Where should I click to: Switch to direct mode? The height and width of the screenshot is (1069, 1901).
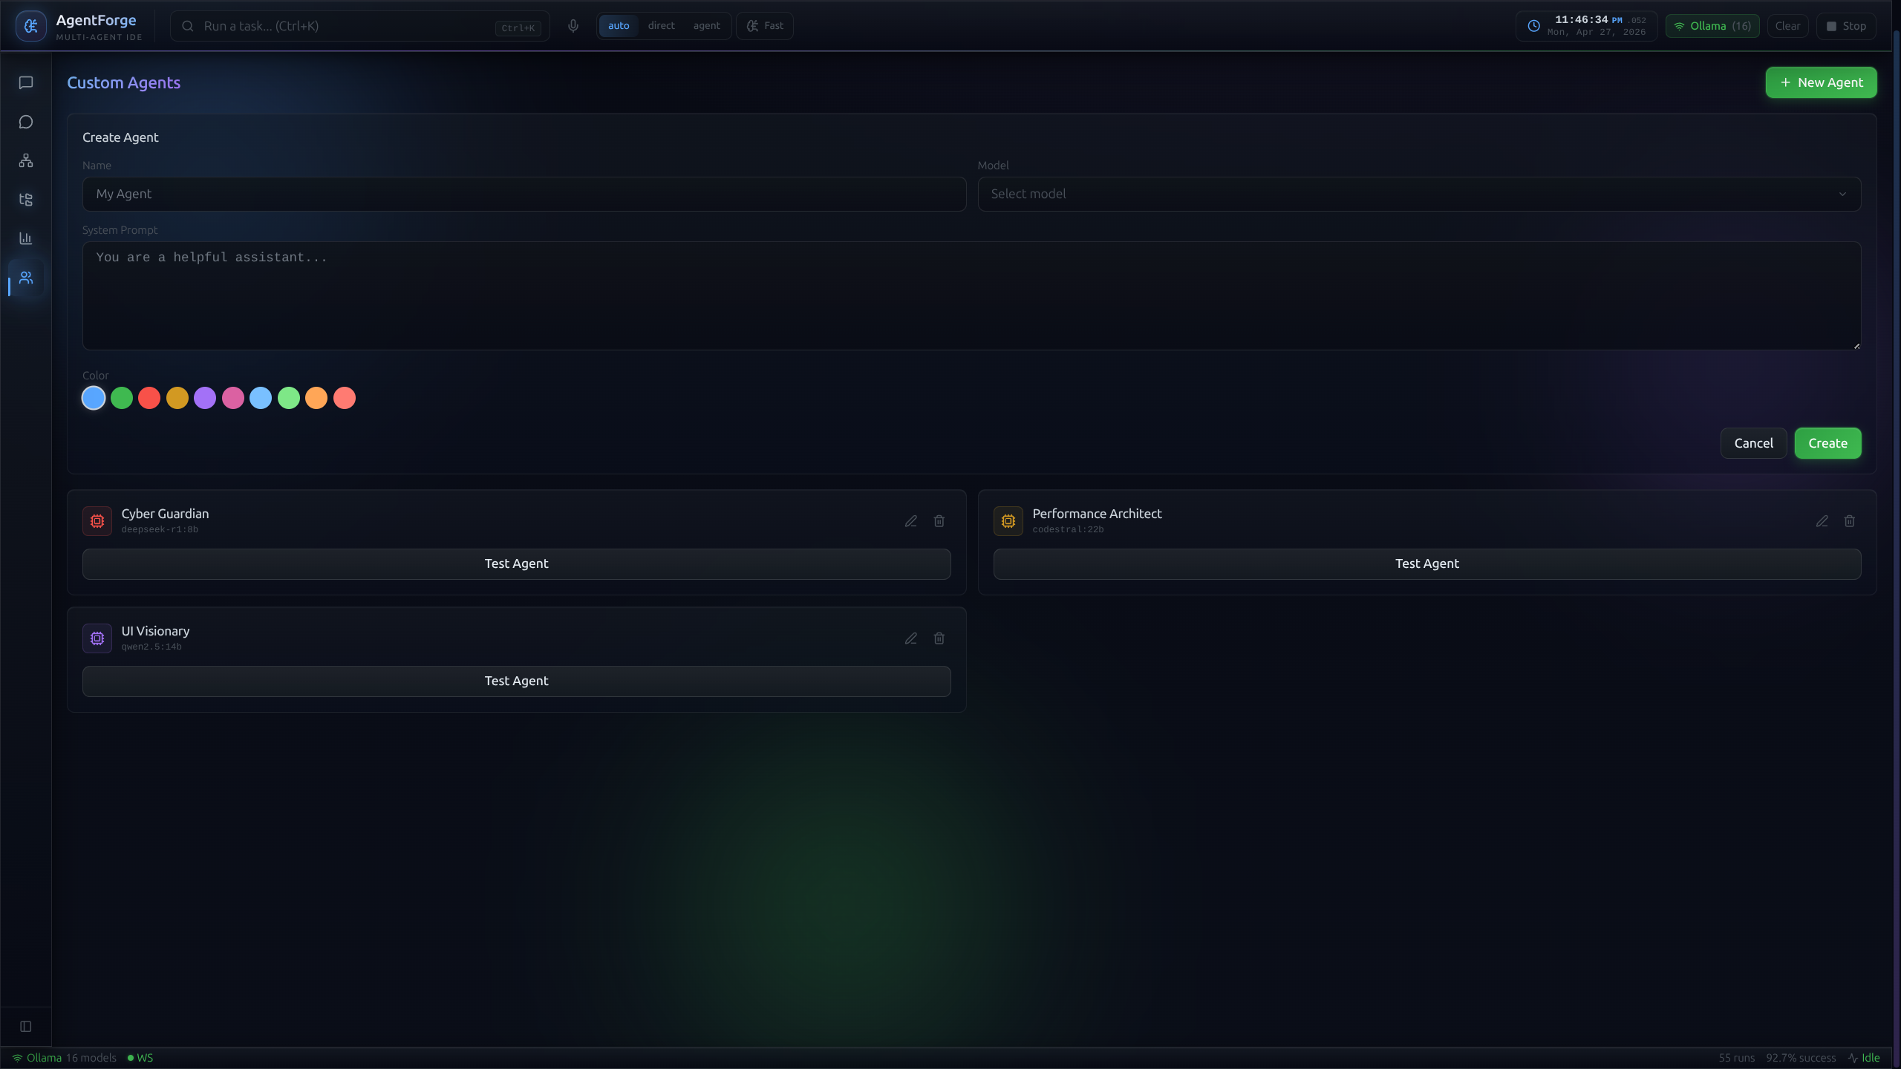point(661,26)
